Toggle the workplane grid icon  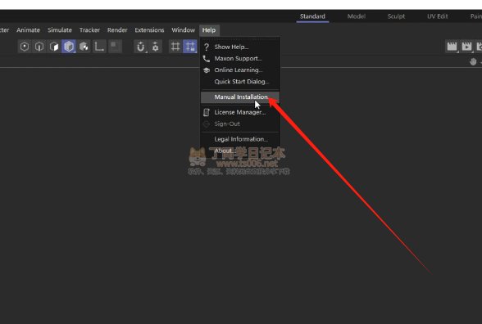tap(175, 47)
